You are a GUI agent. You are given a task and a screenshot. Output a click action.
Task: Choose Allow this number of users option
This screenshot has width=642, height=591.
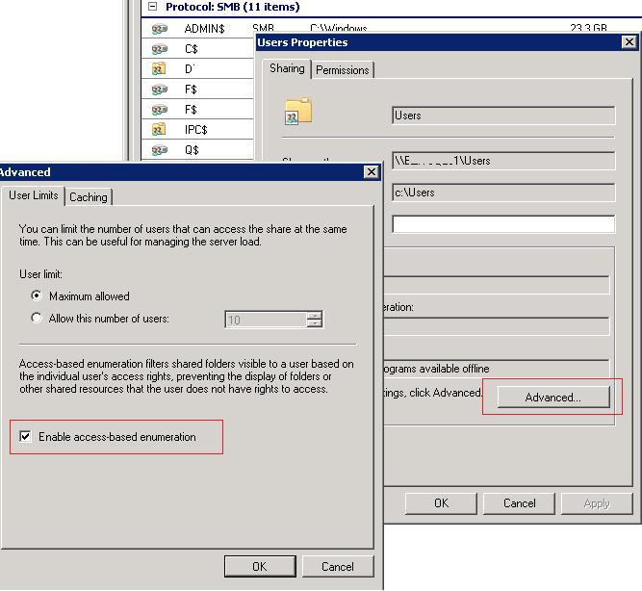tap(37, 319)
